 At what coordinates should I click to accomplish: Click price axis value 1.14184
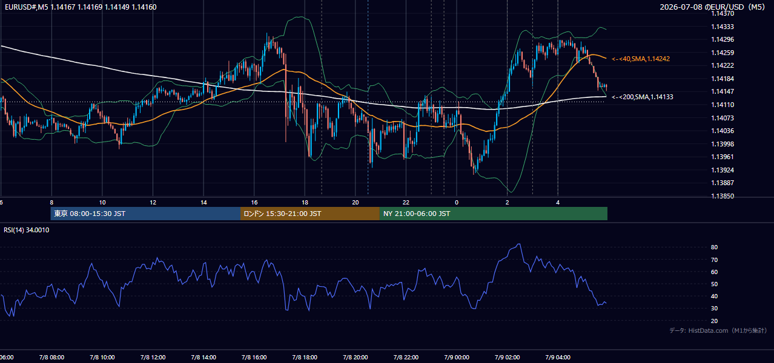723,79
